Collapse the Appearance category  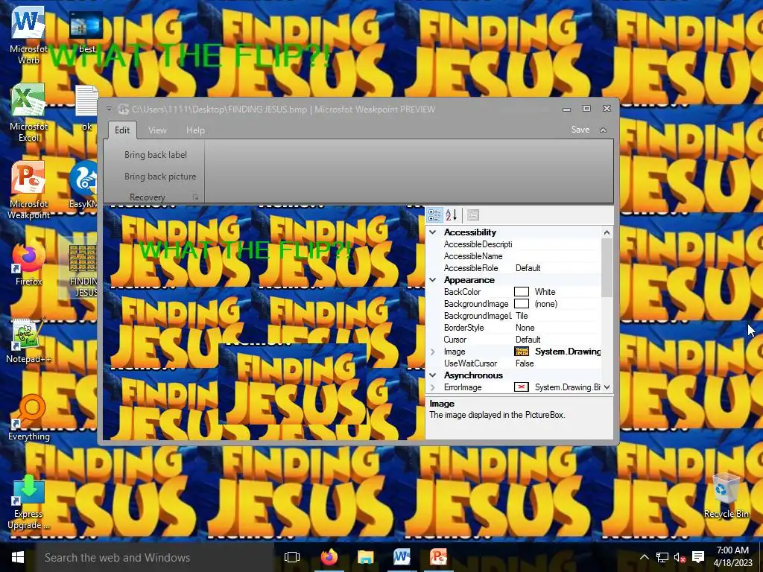(433, 280)
